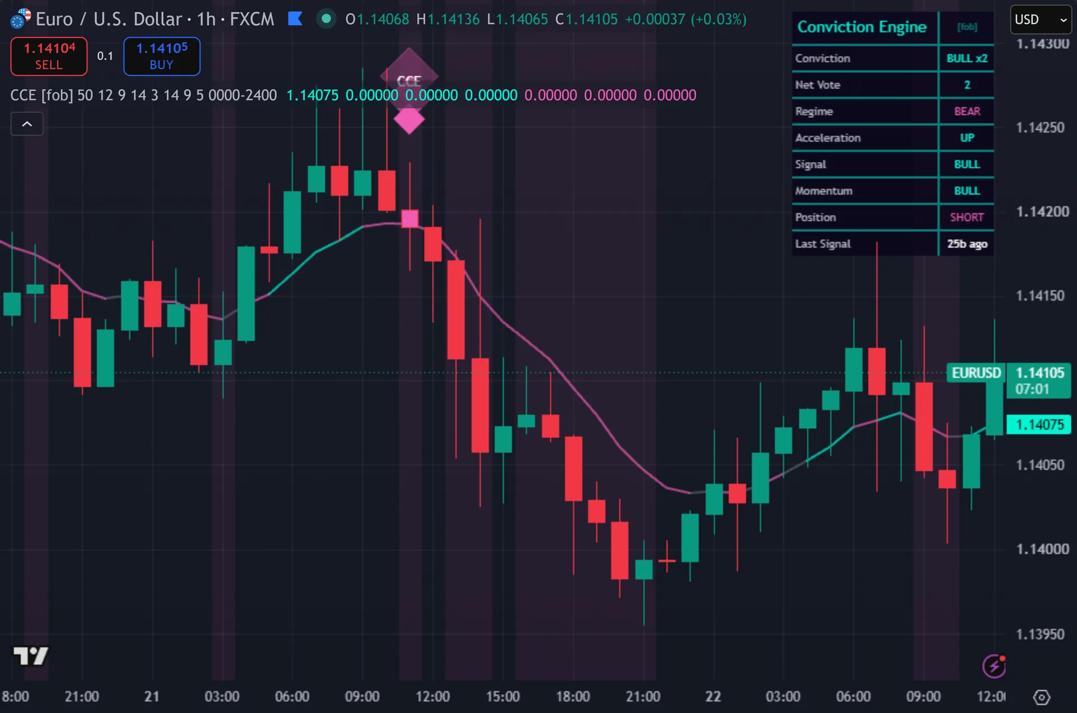Click the teal 1.14075 value in the CCE legend
This screenshot has height=713, width=1077.
(312, 95)
